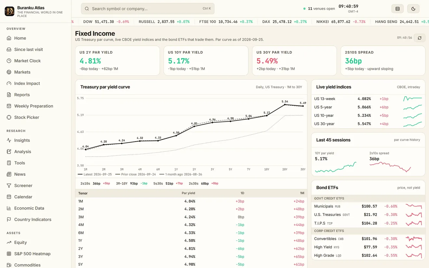Select the US 30-year yield index row
Image resolution: width=429 pixels, height=268 pixels.
tap(368, 124)
